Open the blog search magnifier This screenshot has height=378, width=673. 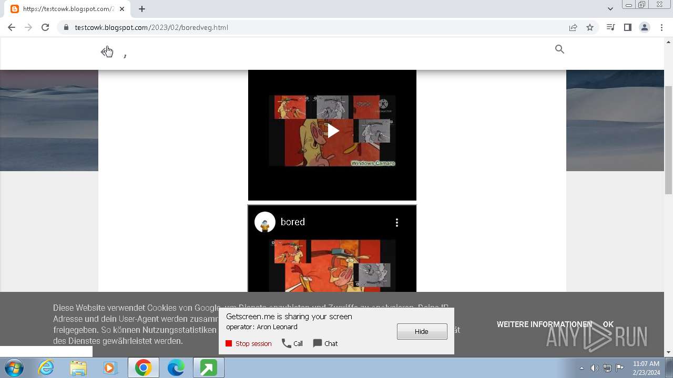click(559, 49)
